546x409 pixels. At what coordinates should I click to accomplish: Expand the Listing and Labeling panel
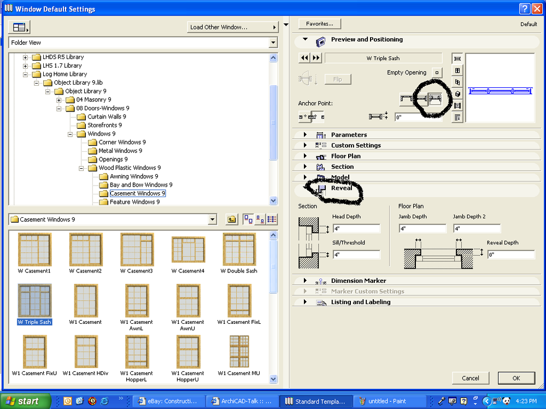coord(305,301)
